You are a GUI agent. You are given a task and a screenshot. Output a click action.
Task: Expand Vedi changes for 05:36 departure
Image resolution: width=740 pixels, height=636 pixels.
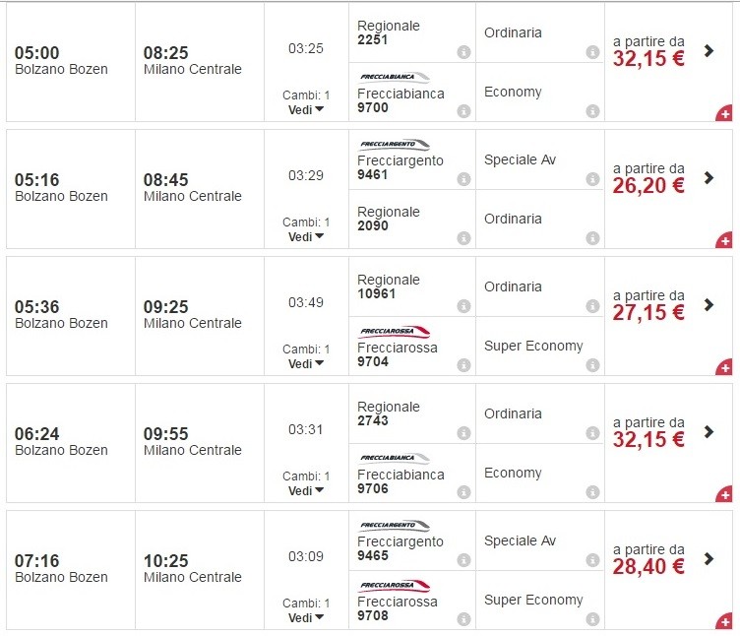click(306, 363)
